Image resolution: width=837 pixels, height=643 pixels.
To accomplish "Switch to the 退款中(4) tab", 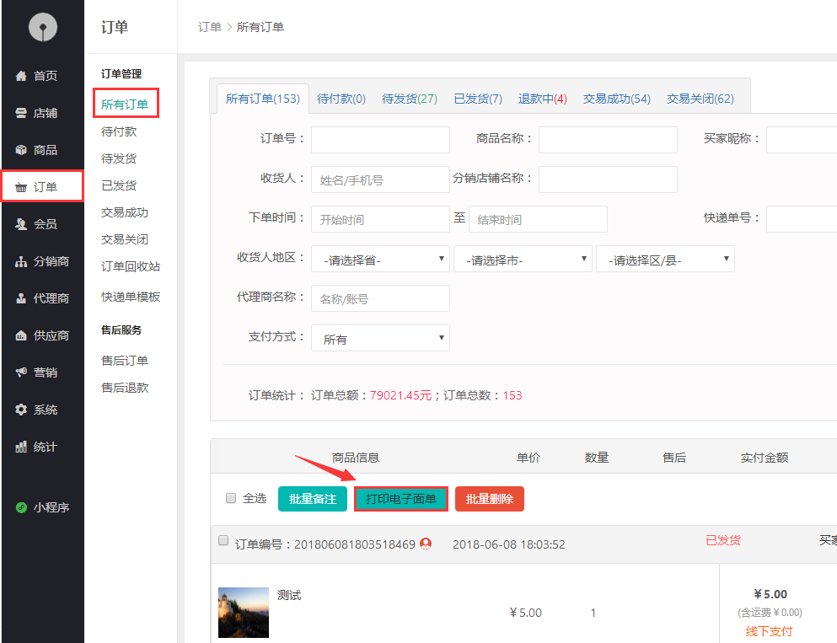I will [x=542, y=99].
